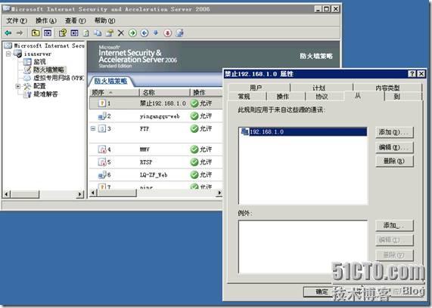This screenshot has width=432, height=308.
Task: Sort by the 顺序 column header
Action: coord(114,92)
